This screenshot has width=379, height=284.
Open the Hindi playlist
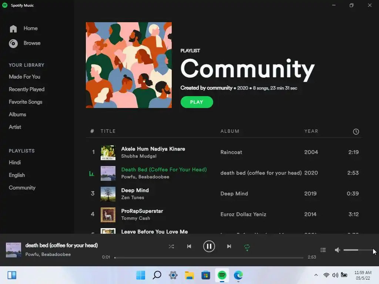point(15,162)
